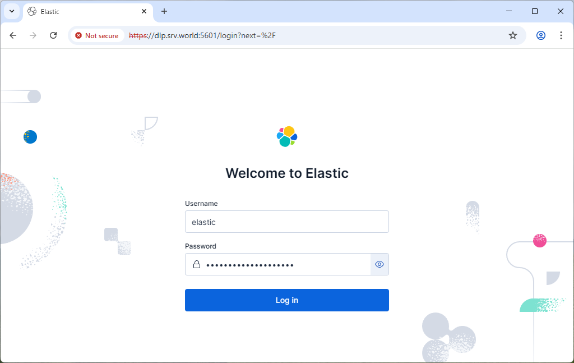Click the lock icon in Password field

pyautogui.click(x=197, y=264)
